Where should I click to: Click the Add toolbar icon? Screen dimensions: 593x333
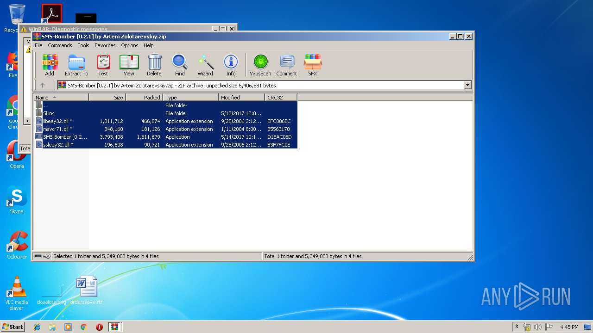pos(50,65)
